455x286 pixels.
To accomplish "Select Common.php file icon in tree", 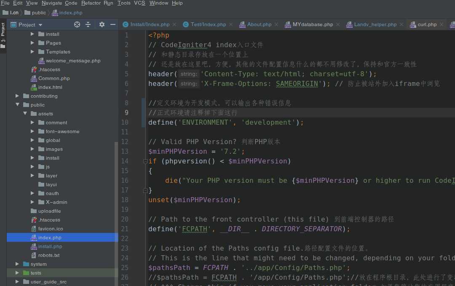I will [34, 78].
